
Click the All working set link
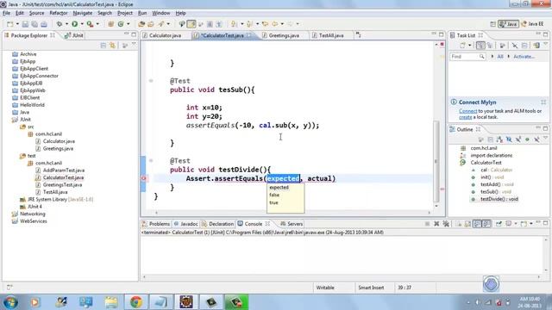tap(500, 57)
